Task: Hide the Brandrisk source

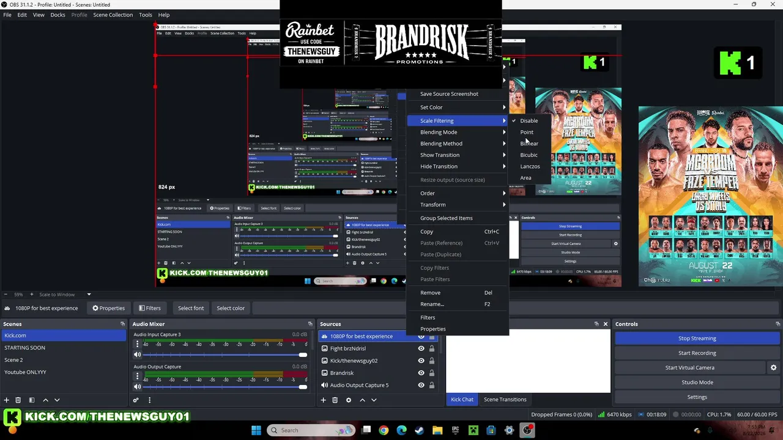Action: pyautogui.click(x=421, y=373)
